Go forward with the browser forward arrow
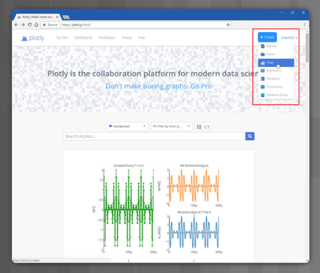 tap(23, 25)
